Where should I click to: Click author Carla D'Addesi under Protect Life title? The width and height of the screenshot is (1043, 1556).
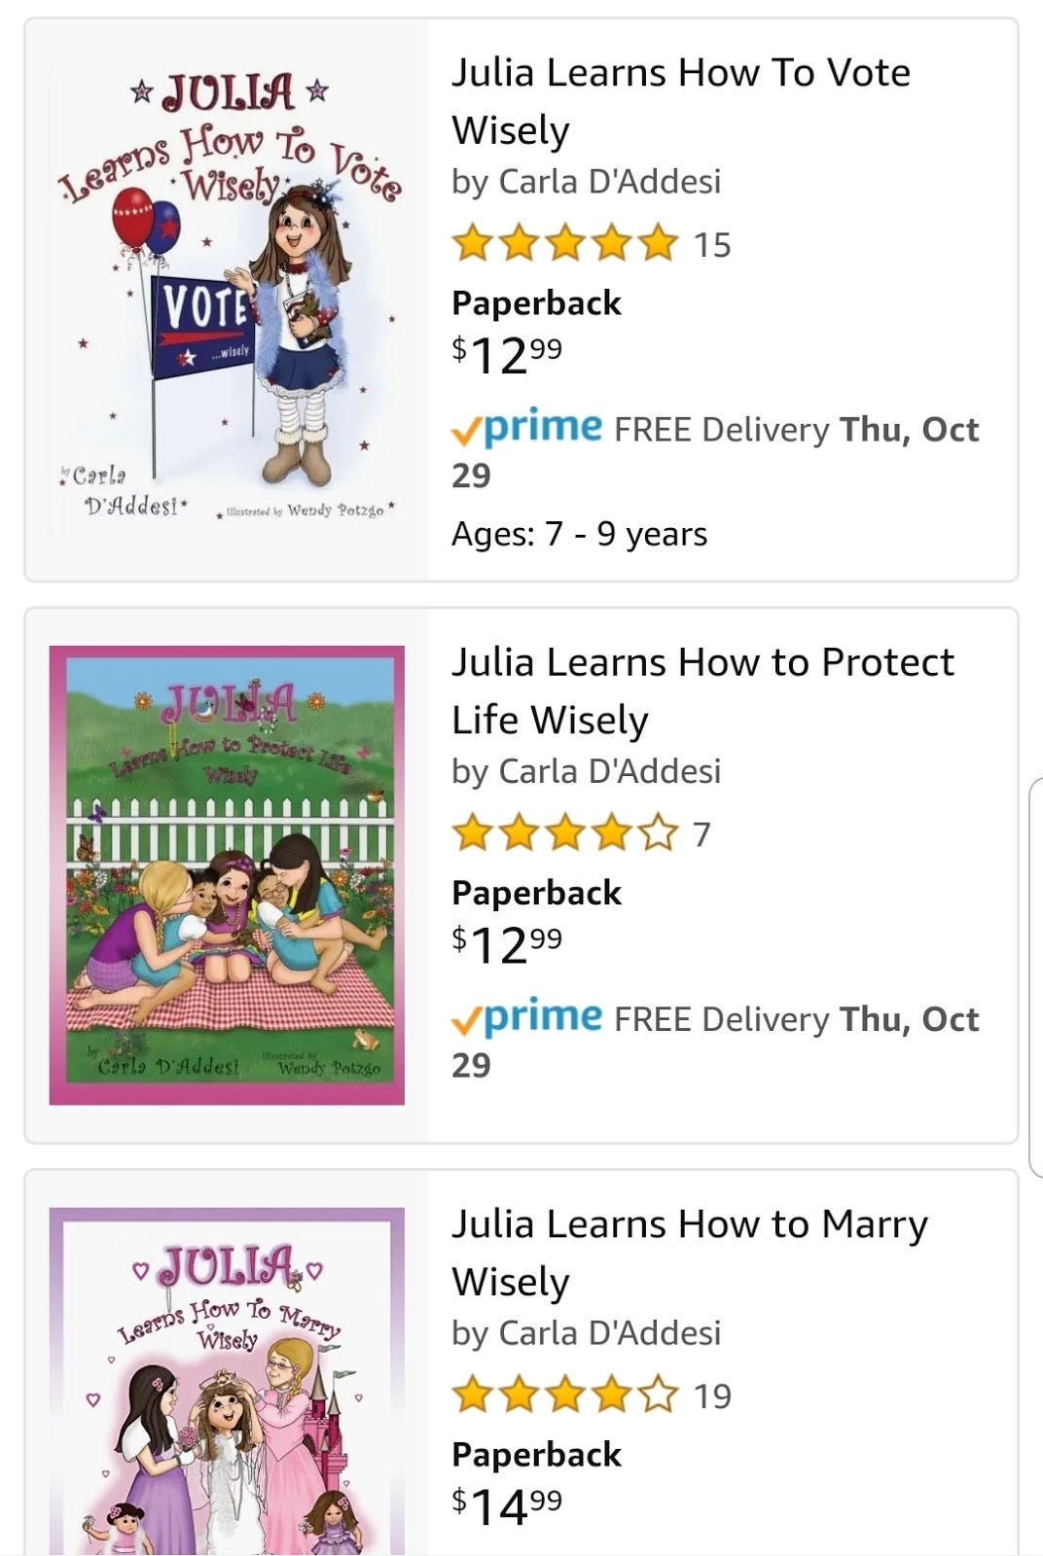610,771
